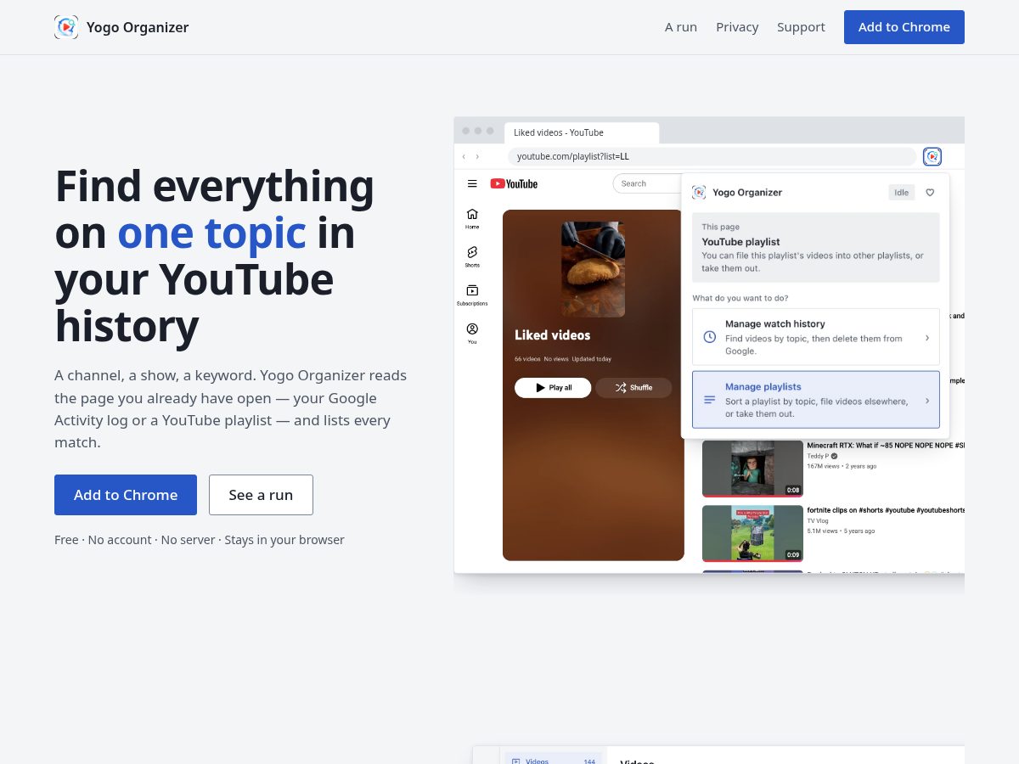This screenshot has height=764, width=1019.
Task: Click the browser forward arrow in mockup
Action: click(477, 156)
